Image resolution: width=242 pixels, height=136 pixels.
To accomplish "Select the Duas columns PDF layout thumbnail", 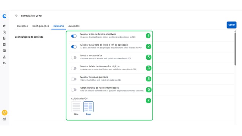I will (88, 107).
